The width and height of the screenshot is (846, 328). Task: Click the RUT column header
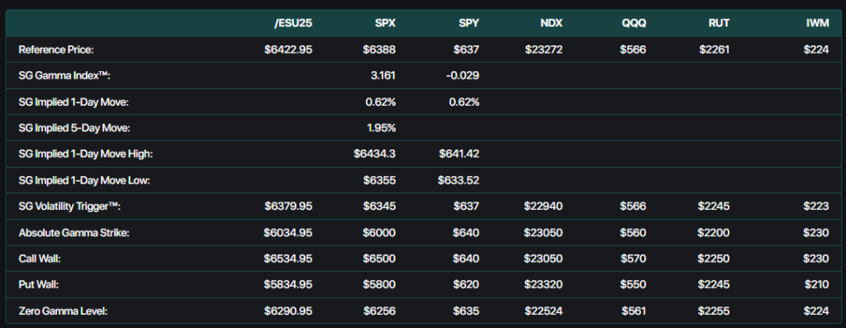point(720,23)
